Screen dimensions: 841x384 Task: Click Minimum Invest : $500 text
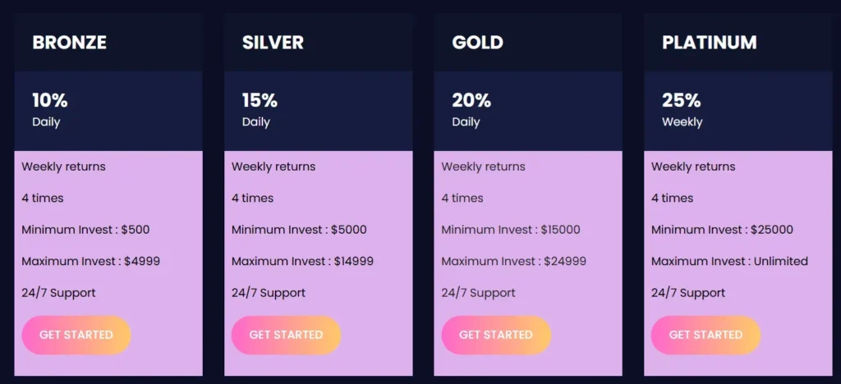coord(85,230)
